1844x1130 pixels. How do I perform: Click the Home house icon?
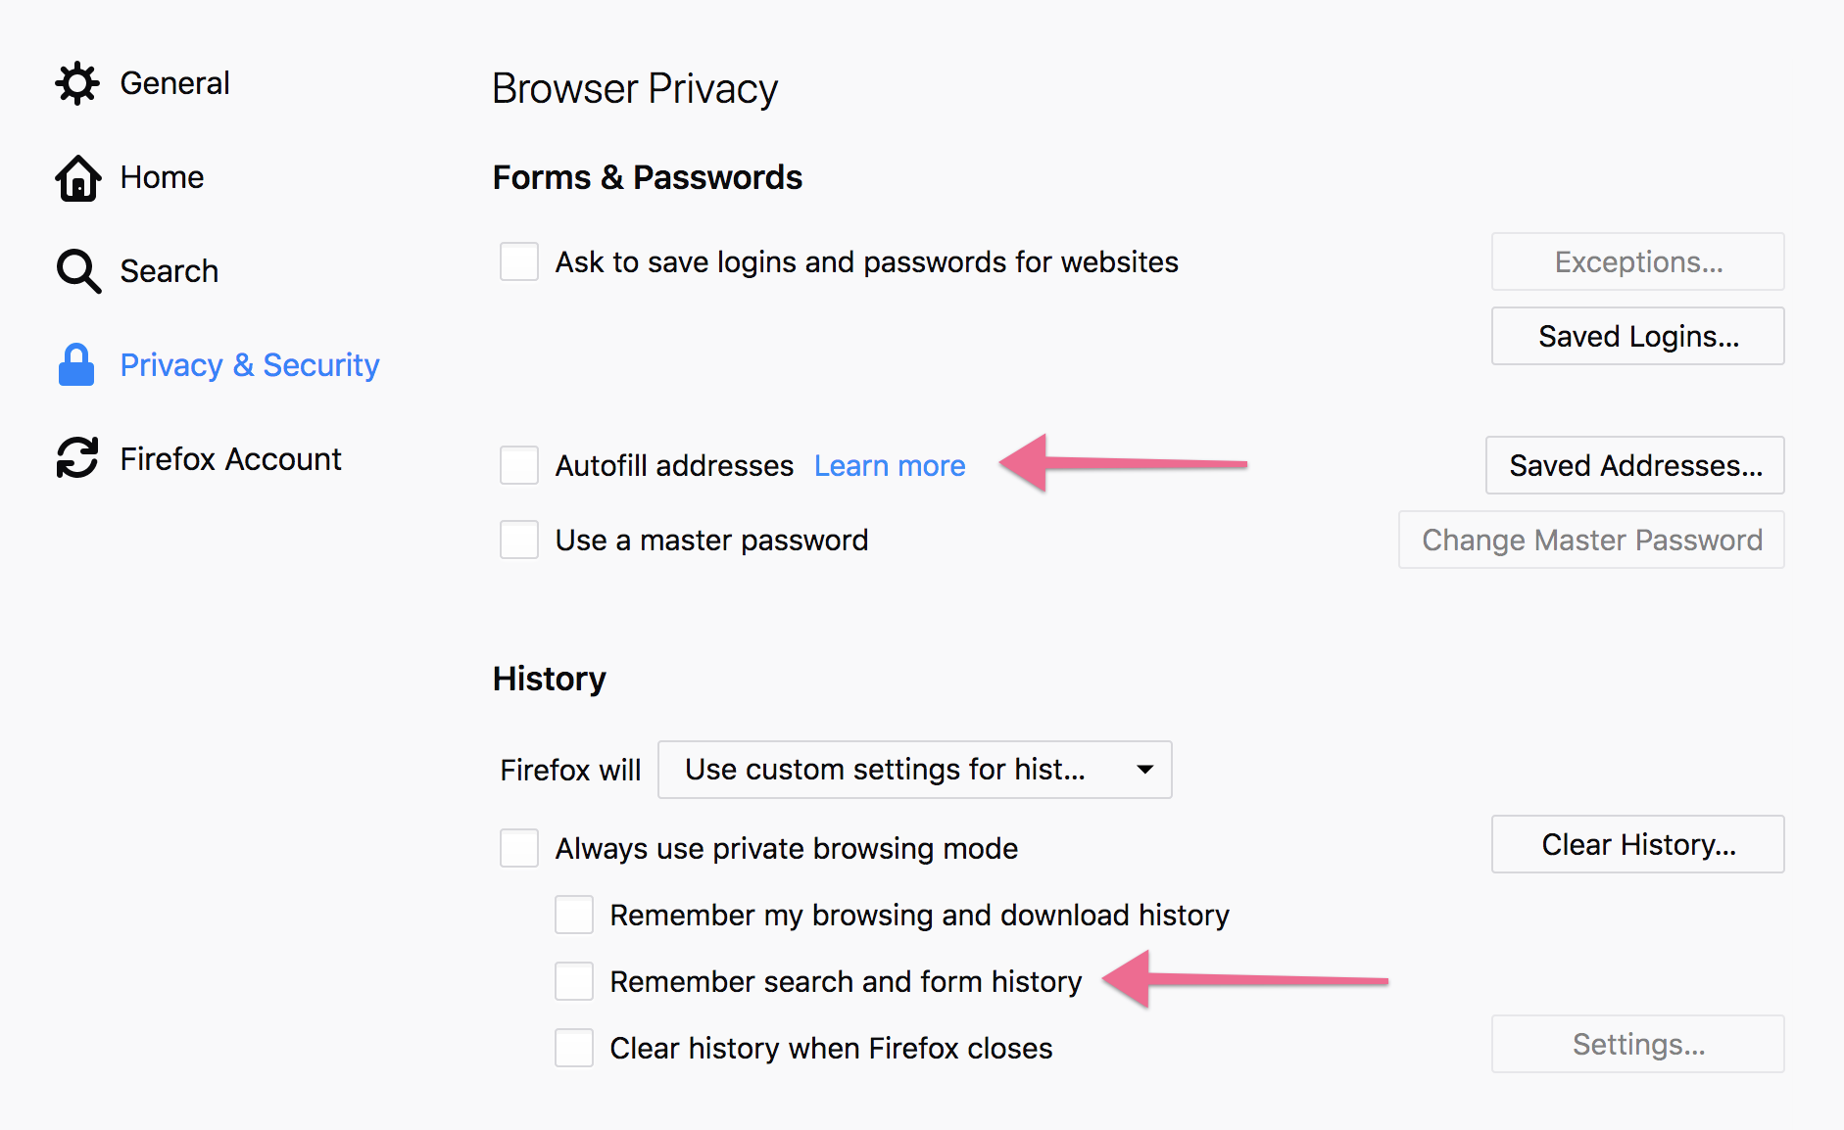point(77,177)
